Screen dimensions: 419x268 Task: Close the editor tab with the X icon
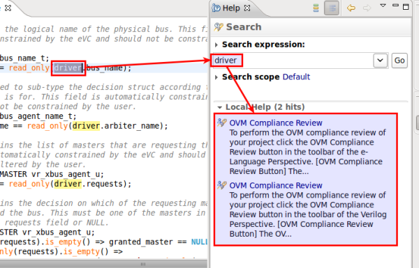click(x=8, y=8)
